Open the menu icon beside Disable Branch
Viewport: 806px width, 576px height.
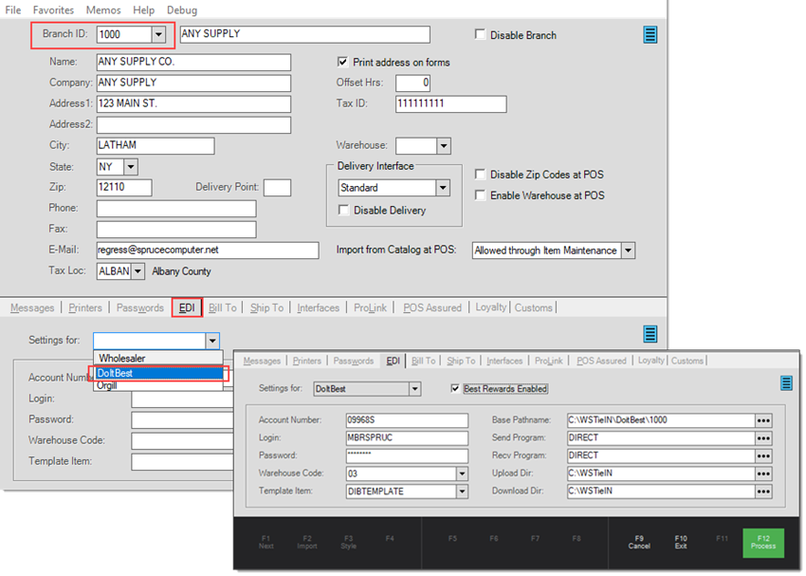pyautogui.click(x=650, y=35)
